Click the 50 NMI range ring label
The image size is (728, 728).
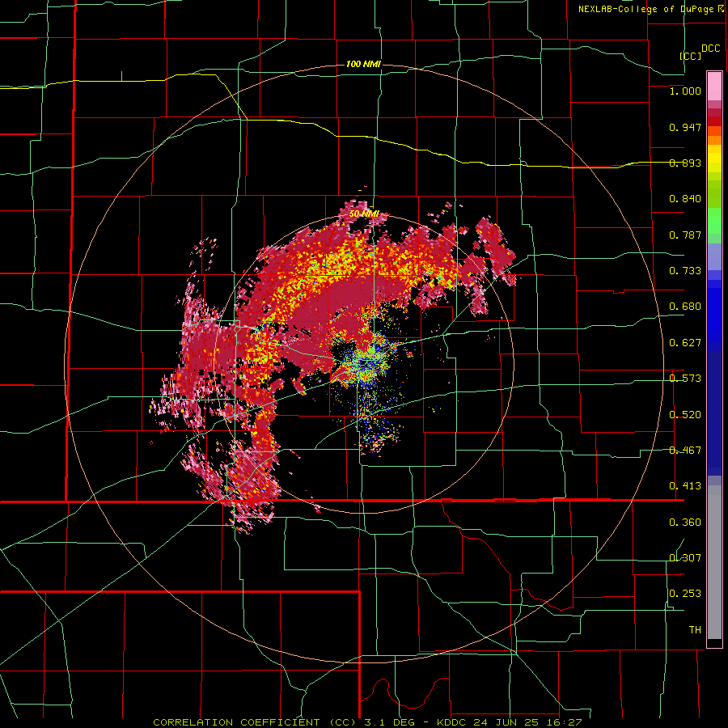tap(364, 214)
